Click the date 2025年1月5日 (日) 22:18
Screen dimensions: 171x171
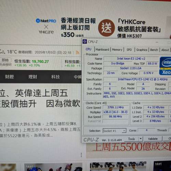click(53, 53)
